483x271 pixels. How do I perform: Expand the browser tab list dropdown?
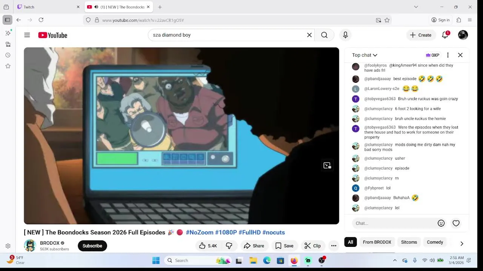coord(416,7)
